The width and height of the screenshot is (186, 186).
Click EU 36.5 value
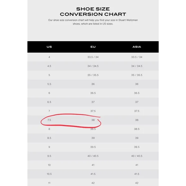pos(93,93)
